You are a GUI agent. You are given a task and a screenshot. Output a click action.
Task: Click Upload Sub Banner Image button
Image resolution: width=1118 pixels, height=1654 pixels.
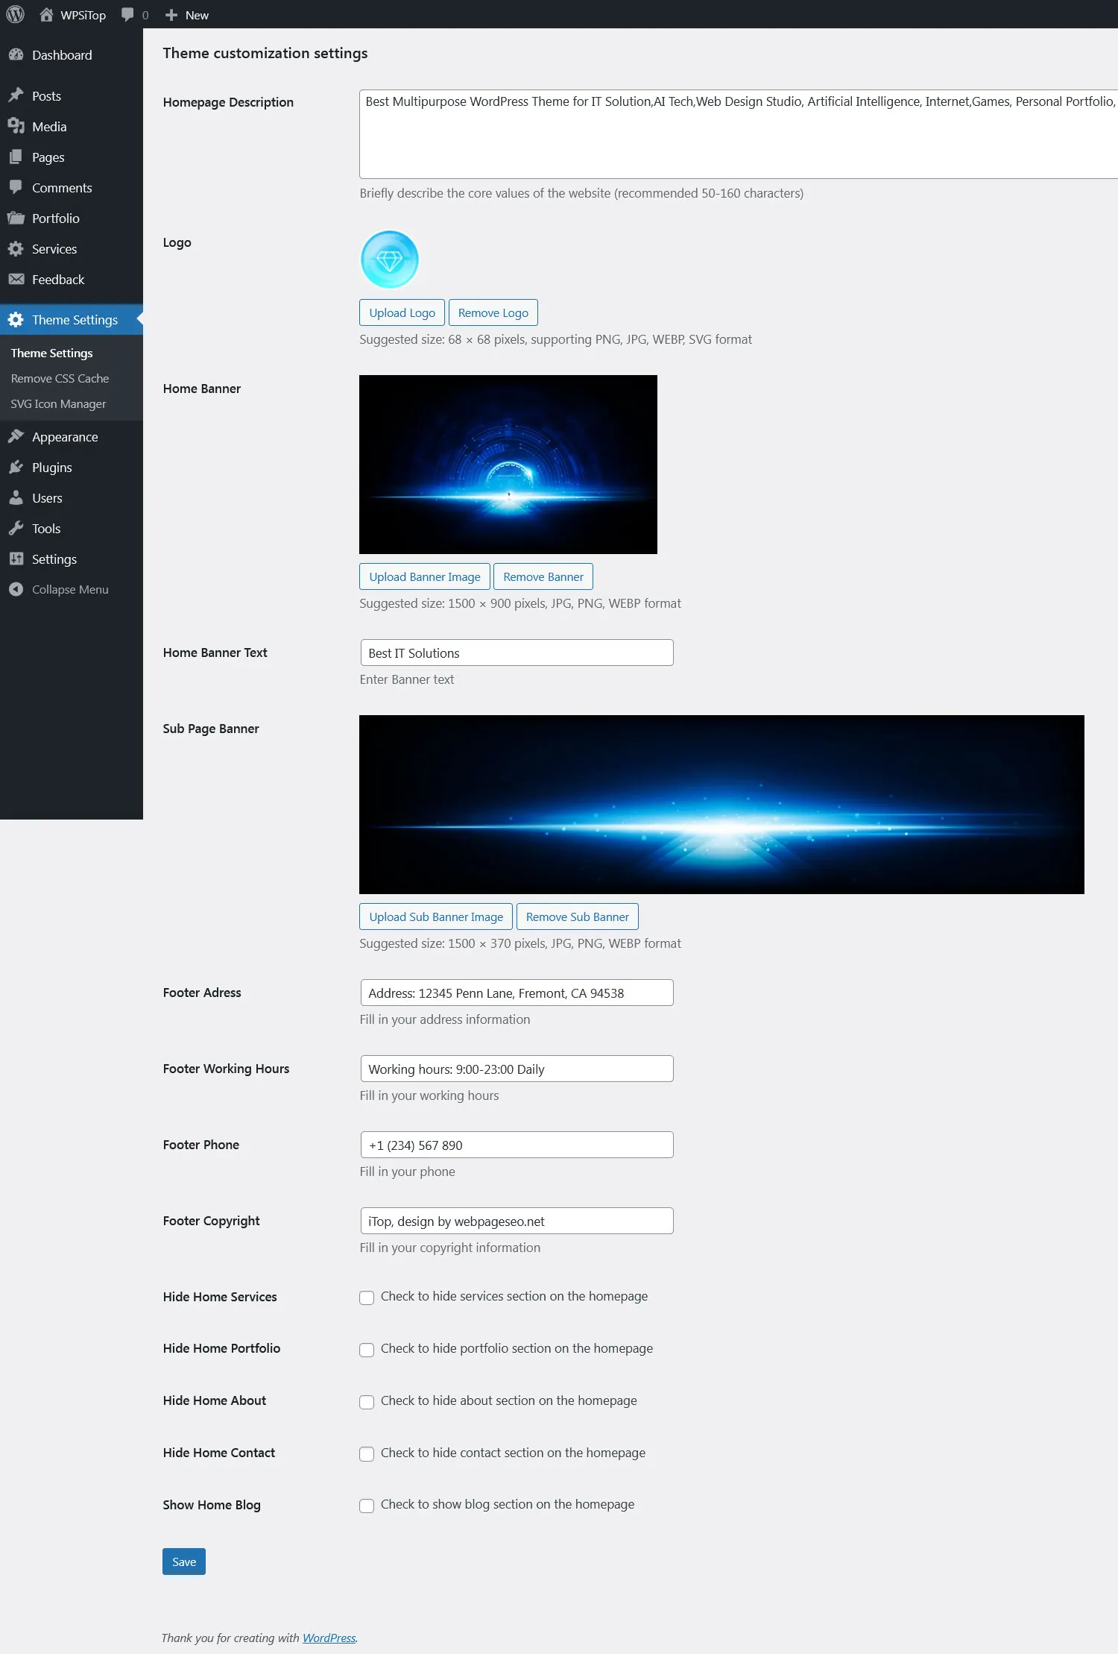(436, 916)
